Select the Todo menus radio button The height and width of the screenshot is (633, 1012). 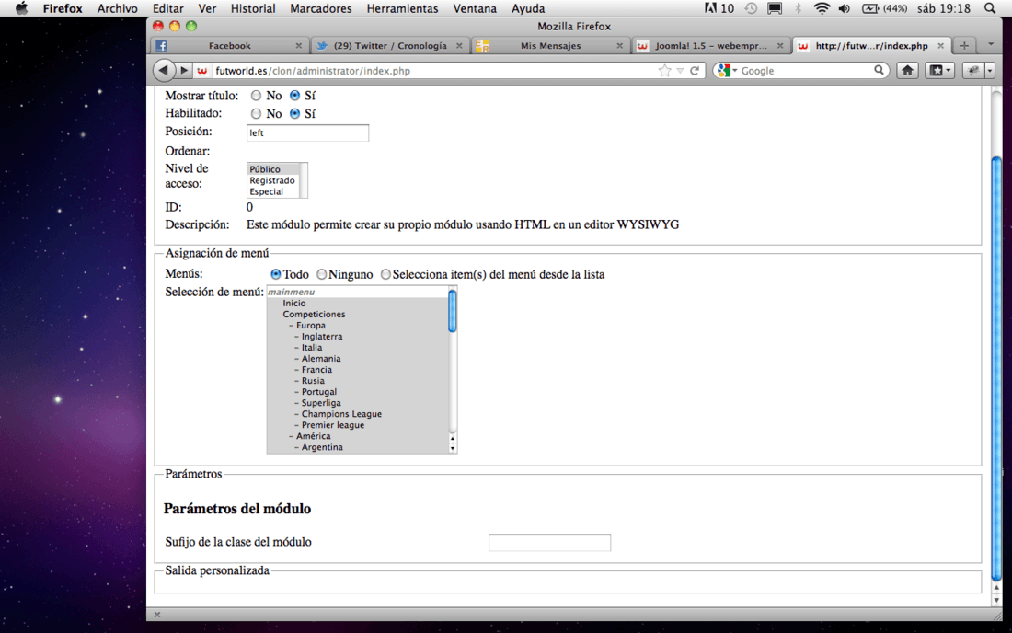(276, 274)
